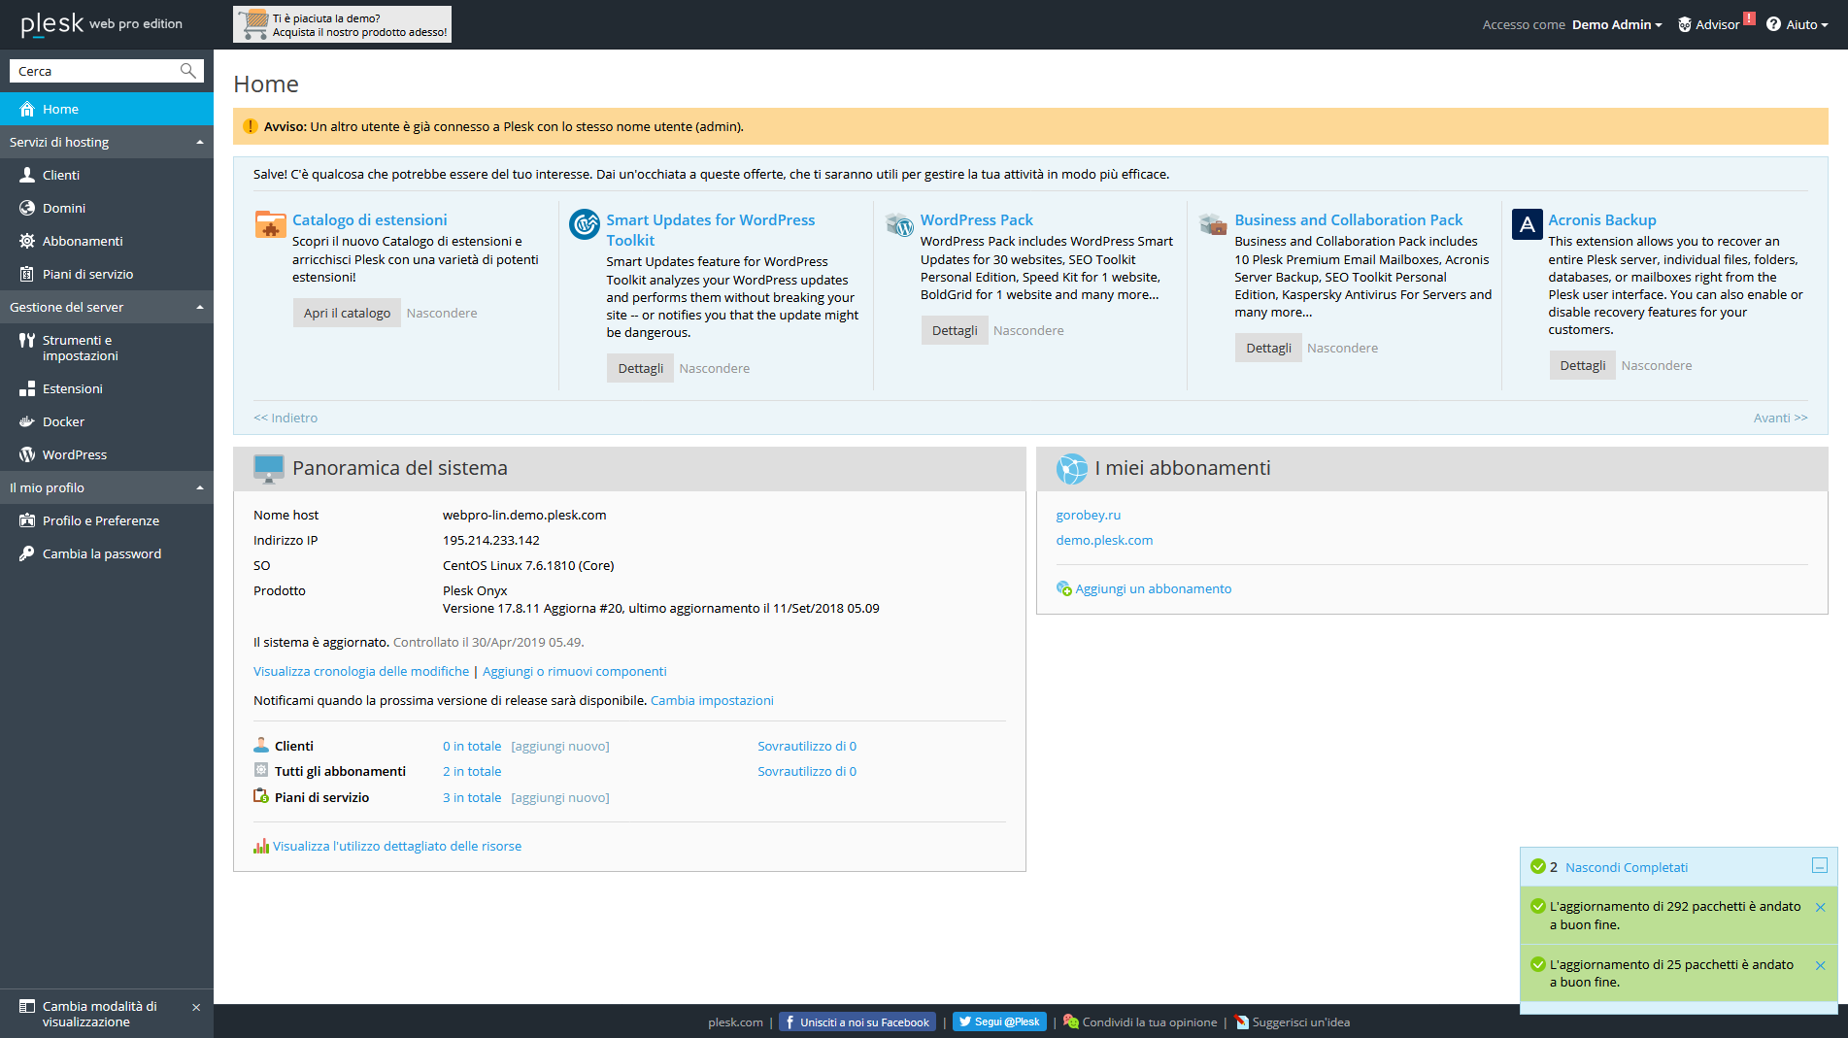Select Strumenti e impostazioni menu item
The image size is (1848, 1038).
[x=80, y=348]
